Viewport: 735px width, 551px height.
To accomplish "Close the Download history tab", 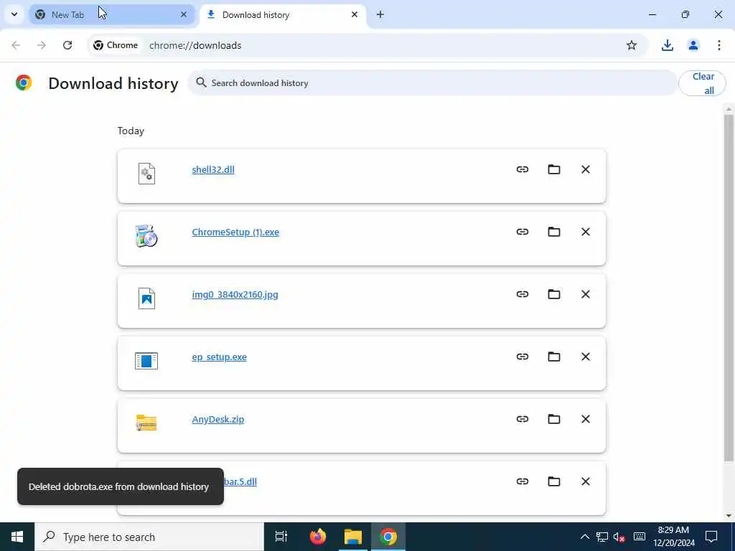I will tap(355, 14).
